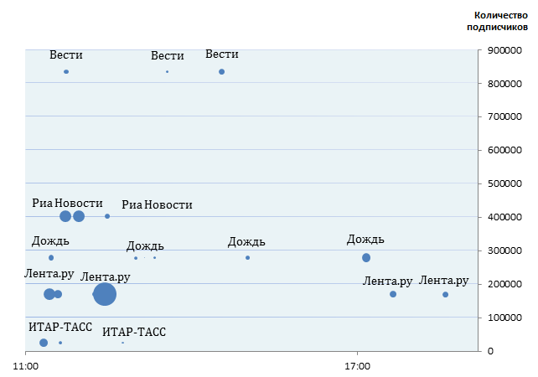Click the leftmost Дождь bubble
Screen dimensions: 538x377
pos(51,257)
